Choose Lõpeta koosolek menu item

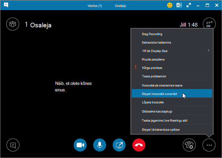click(172, 102)
